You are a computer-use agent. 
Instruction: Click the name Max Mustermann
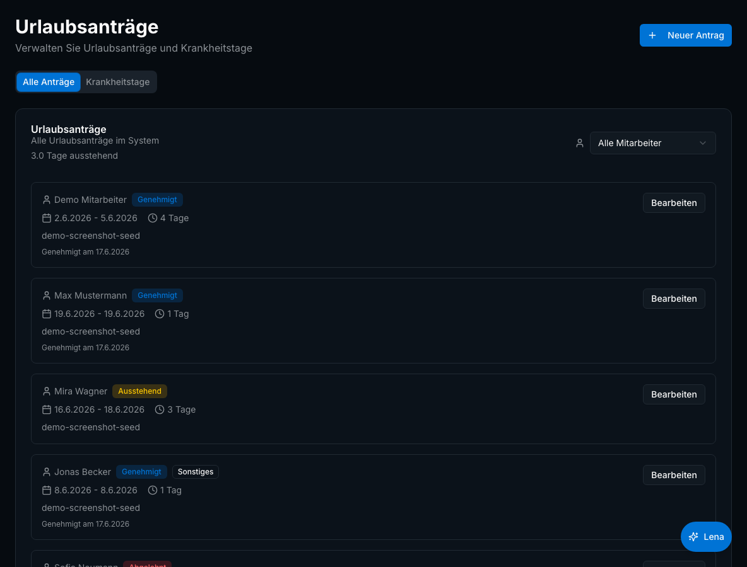[x=90, y=295]
